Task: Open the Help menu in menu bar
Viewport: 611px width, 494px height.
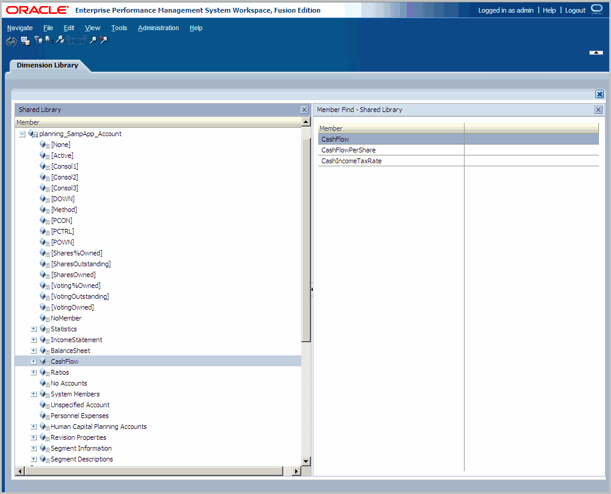Action: point(196,28)
